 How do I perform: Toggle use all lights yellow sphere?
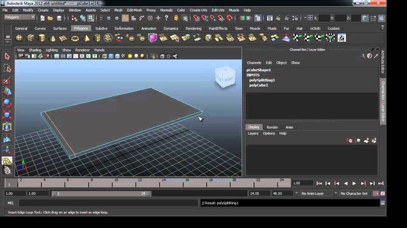[130, 56]
